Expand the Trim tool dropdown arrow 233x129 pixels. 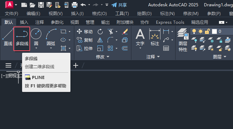click(x=116, y=31)
